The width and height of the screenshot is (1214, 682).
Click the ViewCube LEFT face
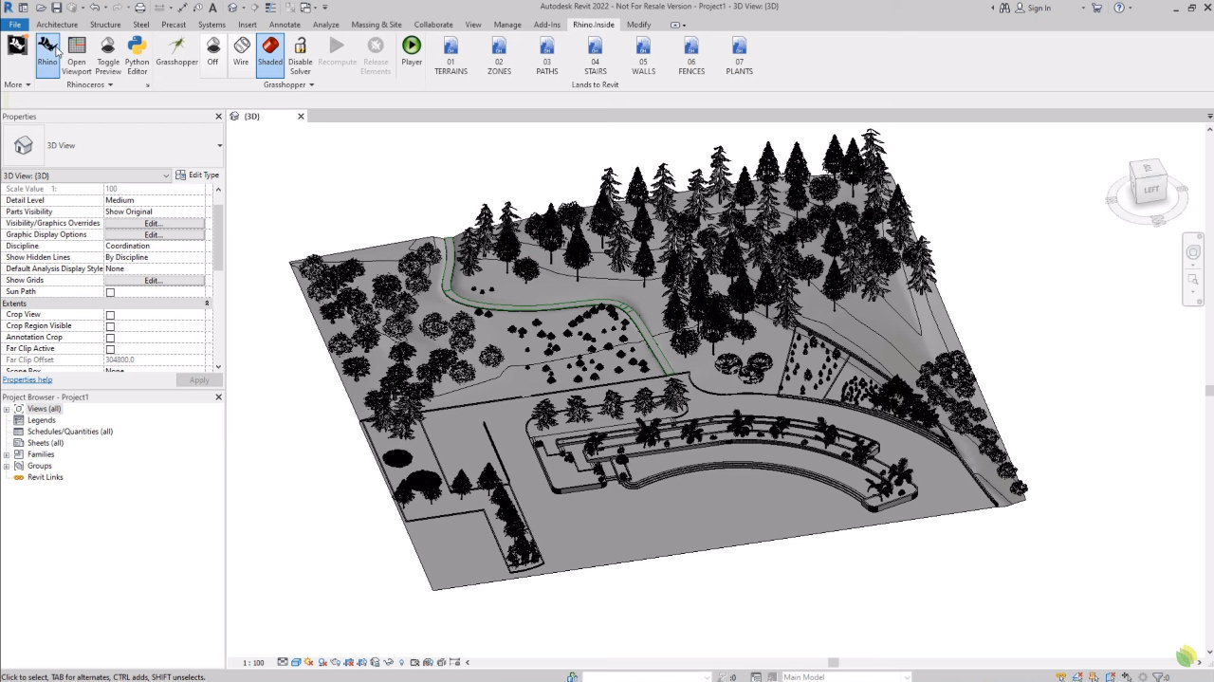(1150, 190)
